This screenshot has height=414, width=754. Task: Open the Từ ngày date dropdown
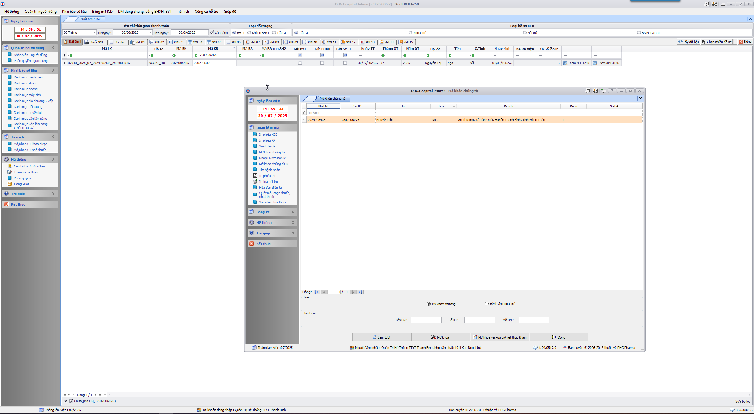[x=150, y=32]
